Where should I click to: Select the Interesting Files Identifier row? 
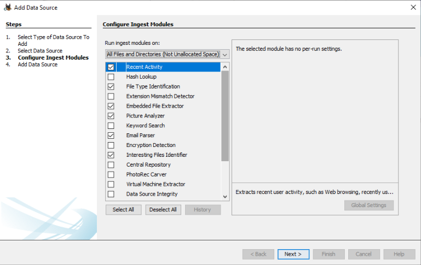[x=157, y=155]
